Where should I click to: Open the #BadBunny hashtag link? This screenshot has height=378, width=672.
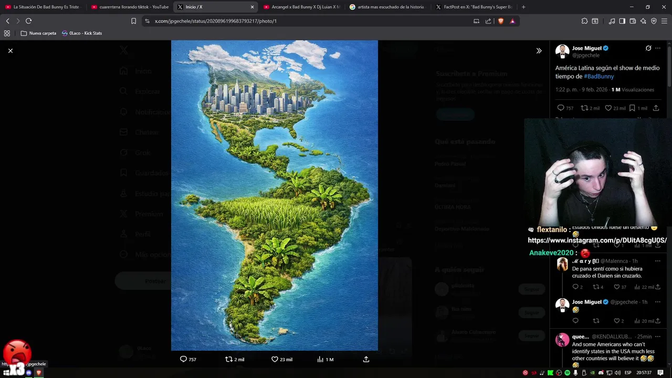[x=598, y=77]
